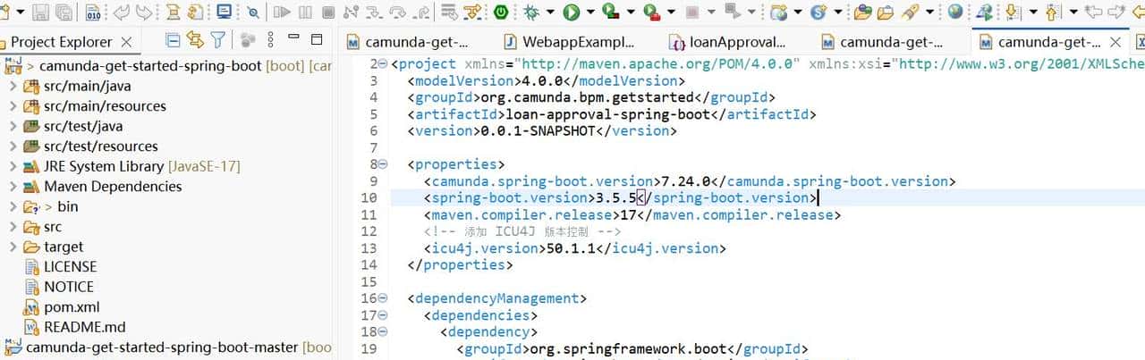1145x360 pixels.
Task: Open the Project Explorer filter icon
Action: 217,40
